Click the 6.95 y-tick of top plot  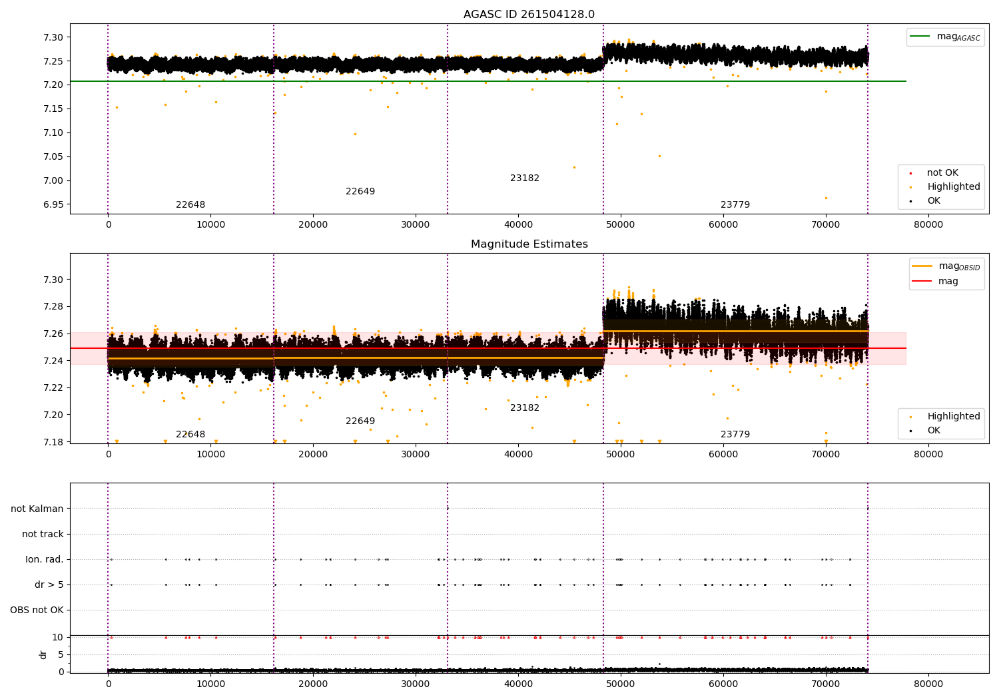pos(53,204)
